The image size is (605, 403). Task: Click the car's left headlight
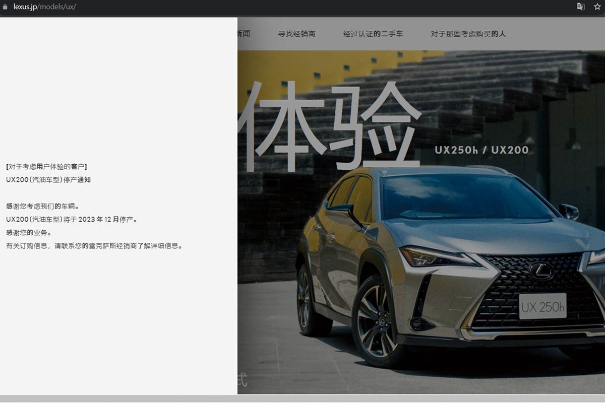pos(436,256)
